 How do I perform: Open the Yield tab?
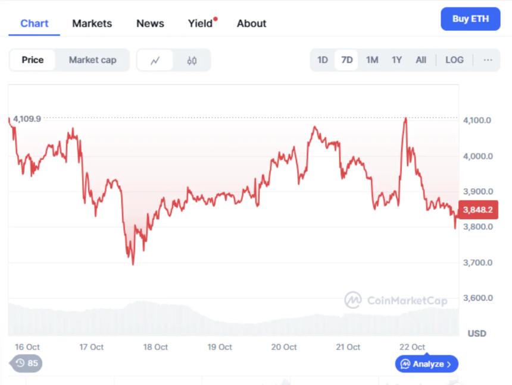coord(201,24)
